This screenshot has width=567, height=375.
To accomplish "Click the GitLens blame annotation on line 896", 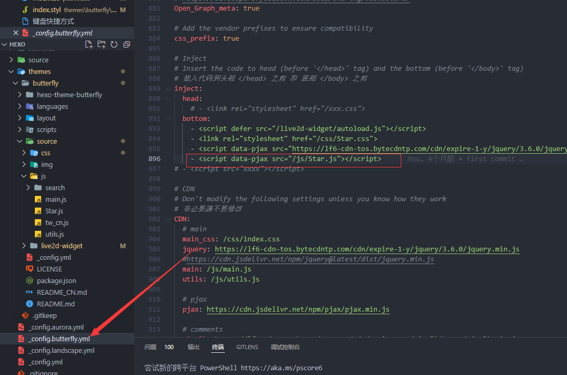I will [466, 159].
